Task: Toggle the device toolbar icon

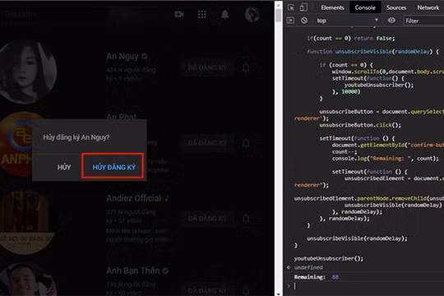Action: (303, 7)
